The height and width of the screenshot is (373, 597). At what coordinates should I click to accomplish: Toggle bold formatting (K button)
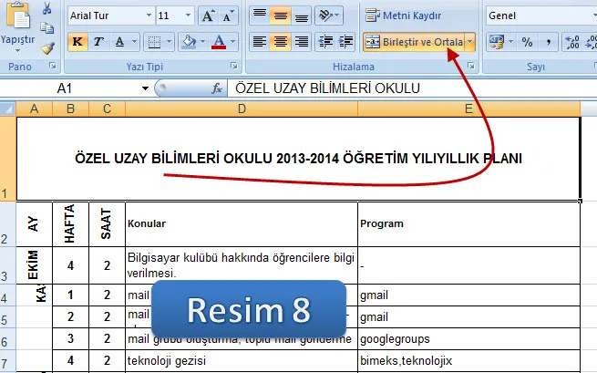click(x=77, y=42)
